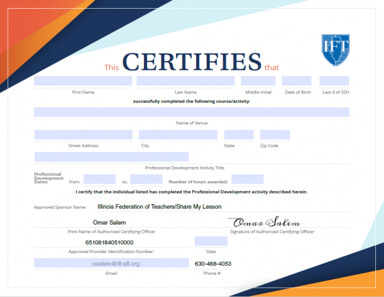Click 'successfully completed the following course/activity:' text
The image size is (384, 297).
pyautogui.click(x=192, y=101)
